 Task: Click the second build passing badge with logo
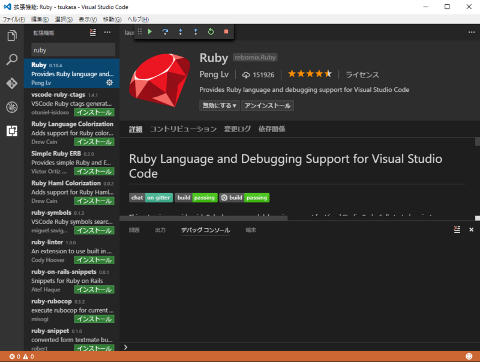(244, 198)
